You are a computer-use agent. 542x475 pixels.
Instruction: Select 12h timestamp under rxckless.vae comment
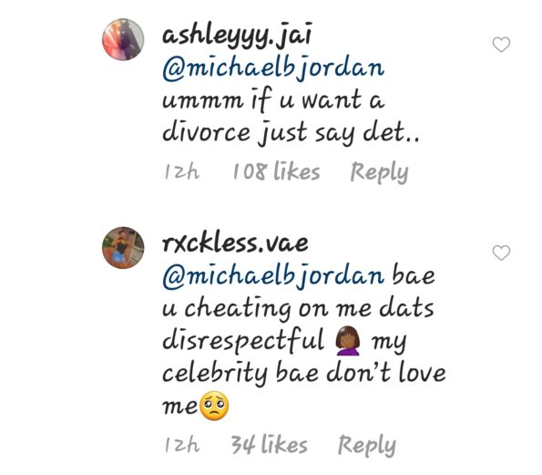[x=182, y=445]
